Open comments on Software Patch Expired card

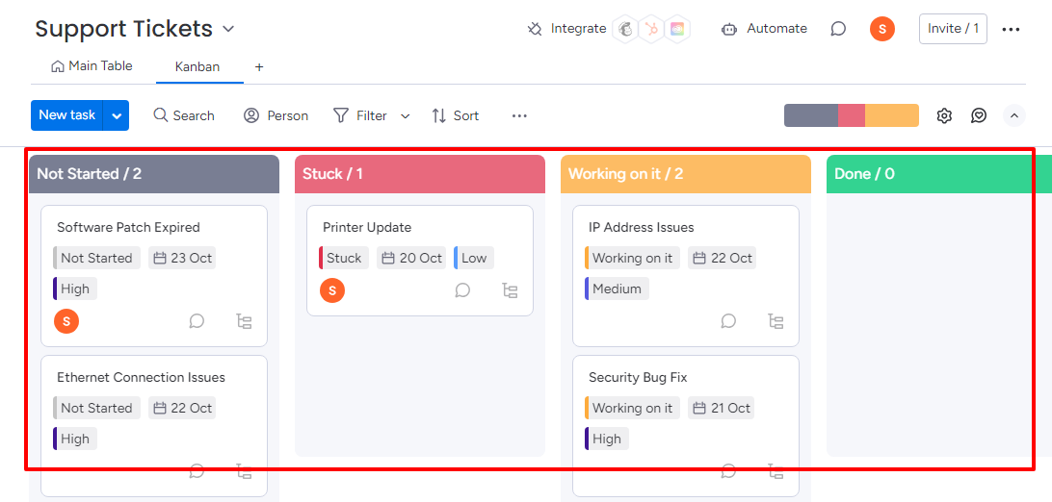click(x=197, y=321)
